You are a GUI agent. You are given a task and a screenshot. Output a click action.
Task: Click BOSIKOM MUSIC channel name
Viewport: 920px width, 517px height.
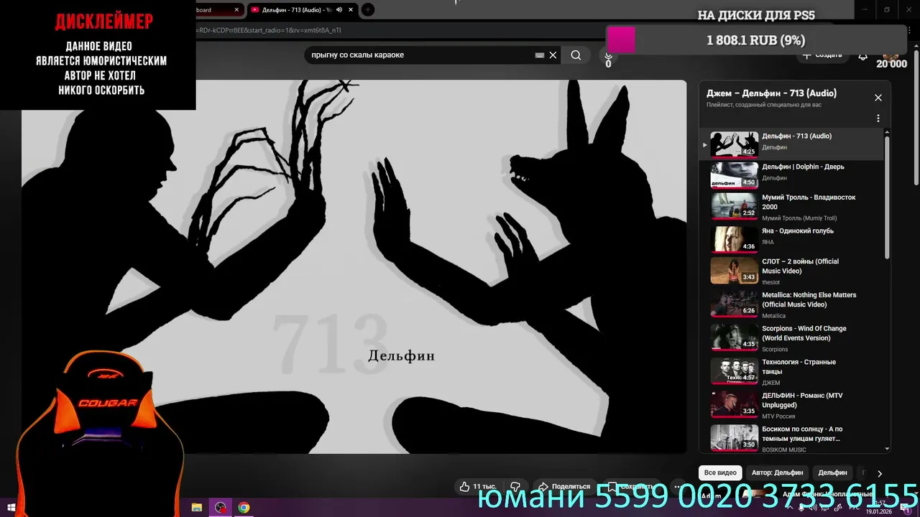(784, 450)
